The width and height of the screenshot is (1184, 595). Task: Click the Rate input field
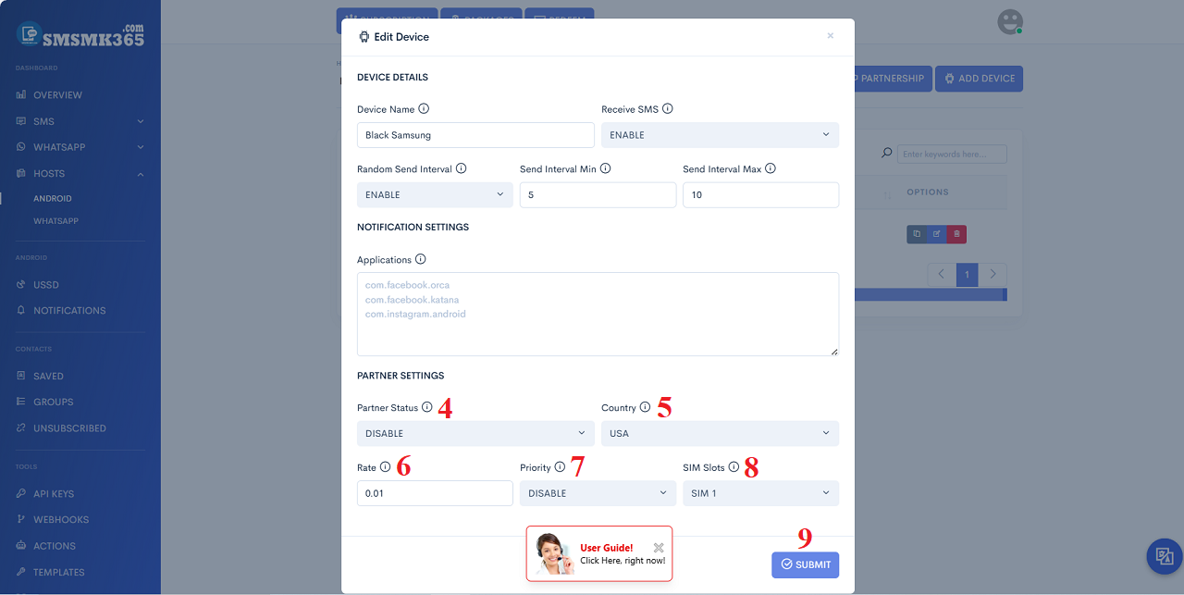click(x=435, y=493)
